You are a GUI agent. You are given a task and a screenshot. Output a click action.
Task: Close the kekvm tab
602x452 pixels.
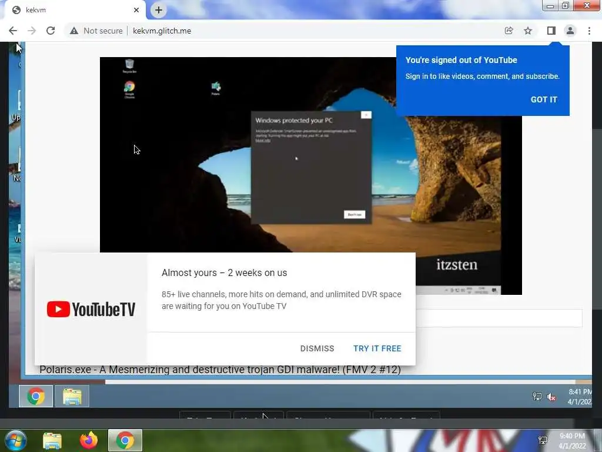[136, 10]
